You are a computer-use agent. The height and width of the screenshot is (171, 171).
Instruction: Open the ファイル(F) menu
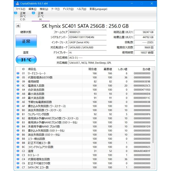[x=20, y=9]
